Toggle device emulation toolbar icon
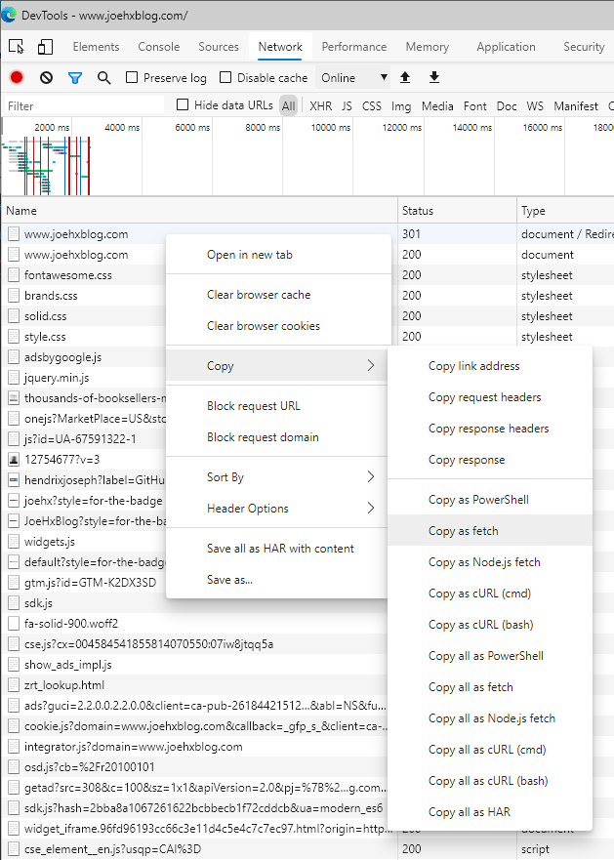The height and width of the screenshot is (860, 614). pyautogui.click(x=45, y=47)
